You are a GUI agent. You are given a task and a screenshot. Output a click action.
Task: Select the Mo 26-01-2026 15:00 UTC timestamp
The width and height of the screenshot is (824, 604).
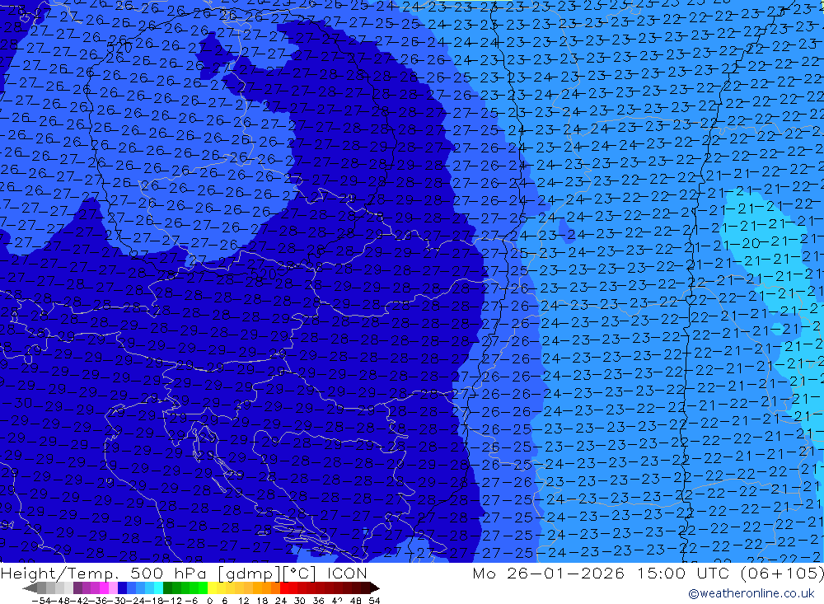[602, 573]
